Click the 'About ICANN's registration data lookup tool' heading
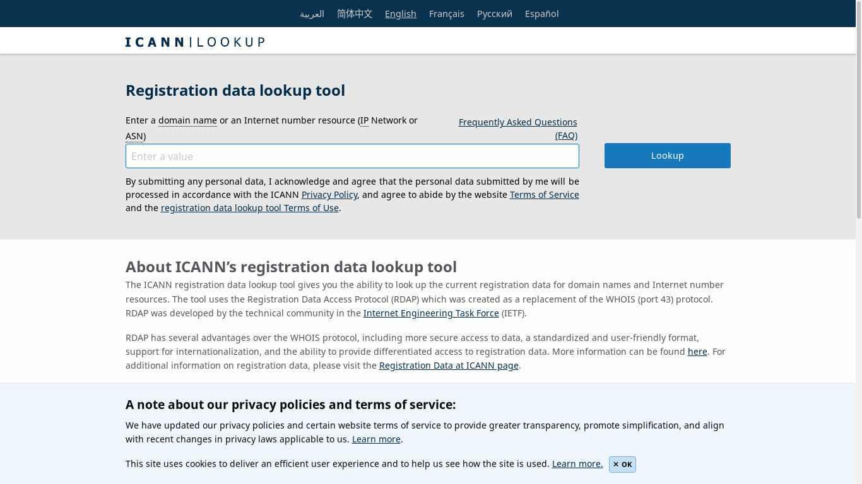 coord(291,267)
